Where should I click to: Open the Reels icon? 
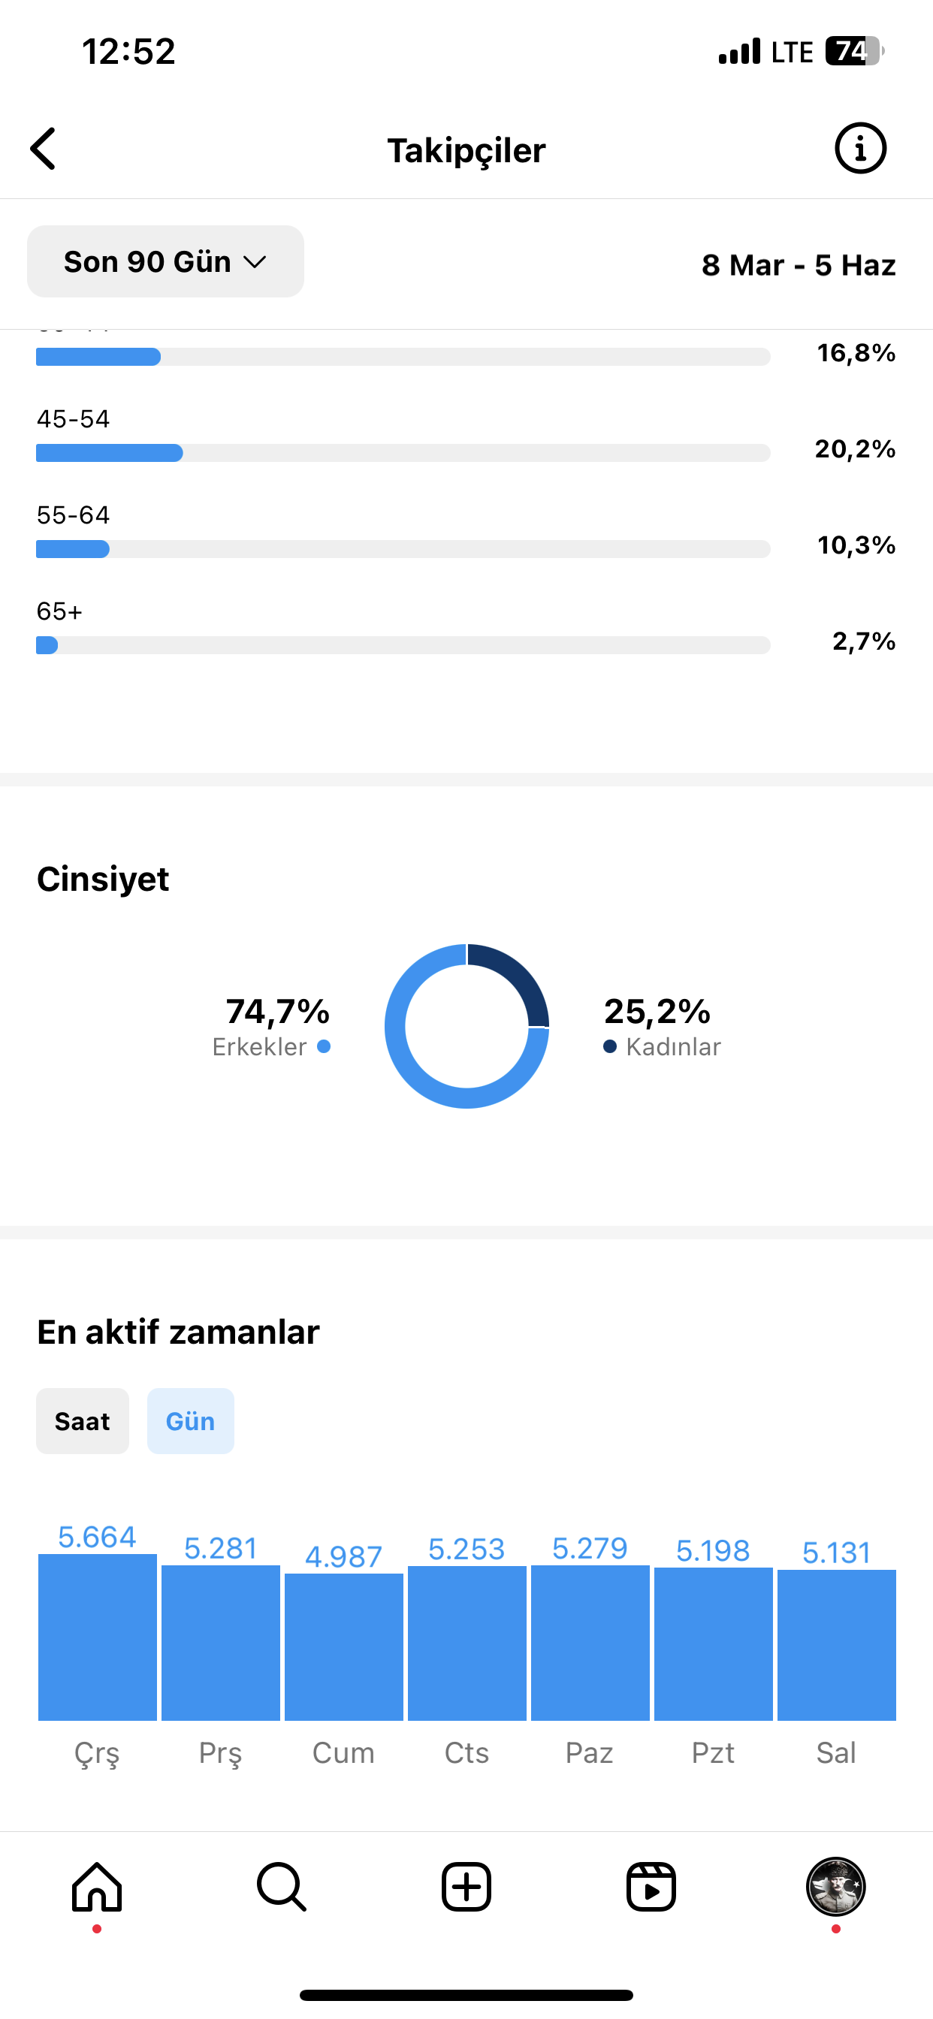651,1887
